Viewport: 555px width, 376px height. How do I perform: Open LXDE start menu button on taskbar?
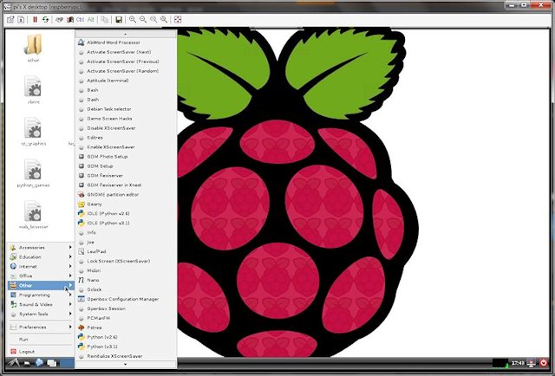click(x=14, y=362)
